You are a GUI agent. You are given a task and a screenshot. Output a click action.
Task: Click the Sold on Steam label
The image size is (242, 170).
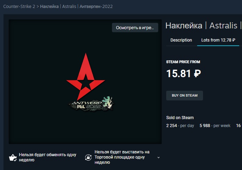click(x=180, y=118)
